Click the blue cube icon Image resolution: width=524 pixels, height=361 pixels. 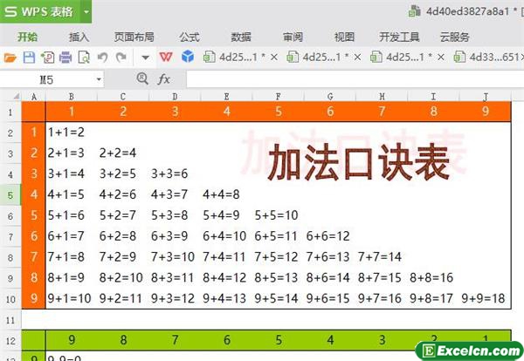click(188, 57)
